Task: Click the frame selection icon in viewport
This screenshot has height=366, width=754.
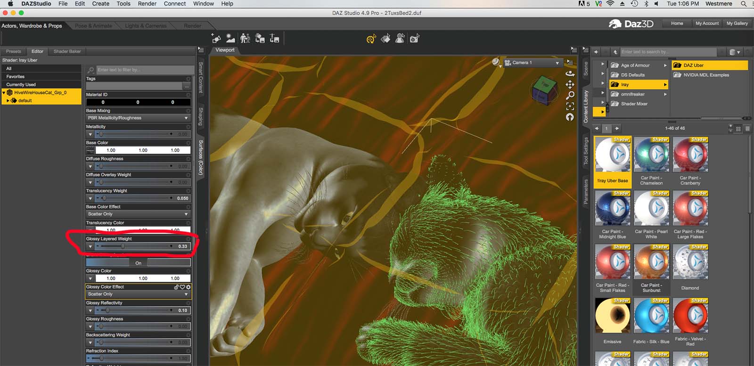Action: tap(570, 106)
